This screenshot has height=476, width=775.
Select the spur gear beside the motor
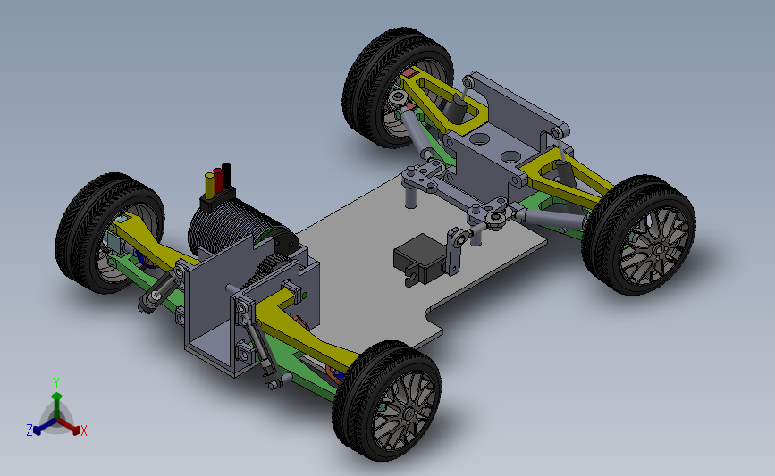pyautogui.click(x=268, y=269)
